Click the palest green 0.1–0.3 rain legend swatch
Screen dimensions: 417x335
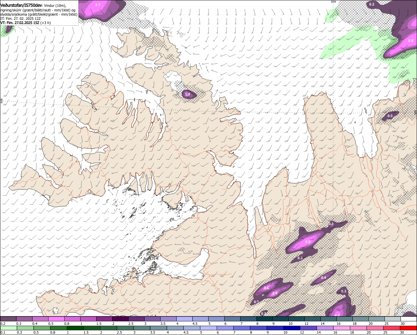pyautogui.click(x=8, y=328)
